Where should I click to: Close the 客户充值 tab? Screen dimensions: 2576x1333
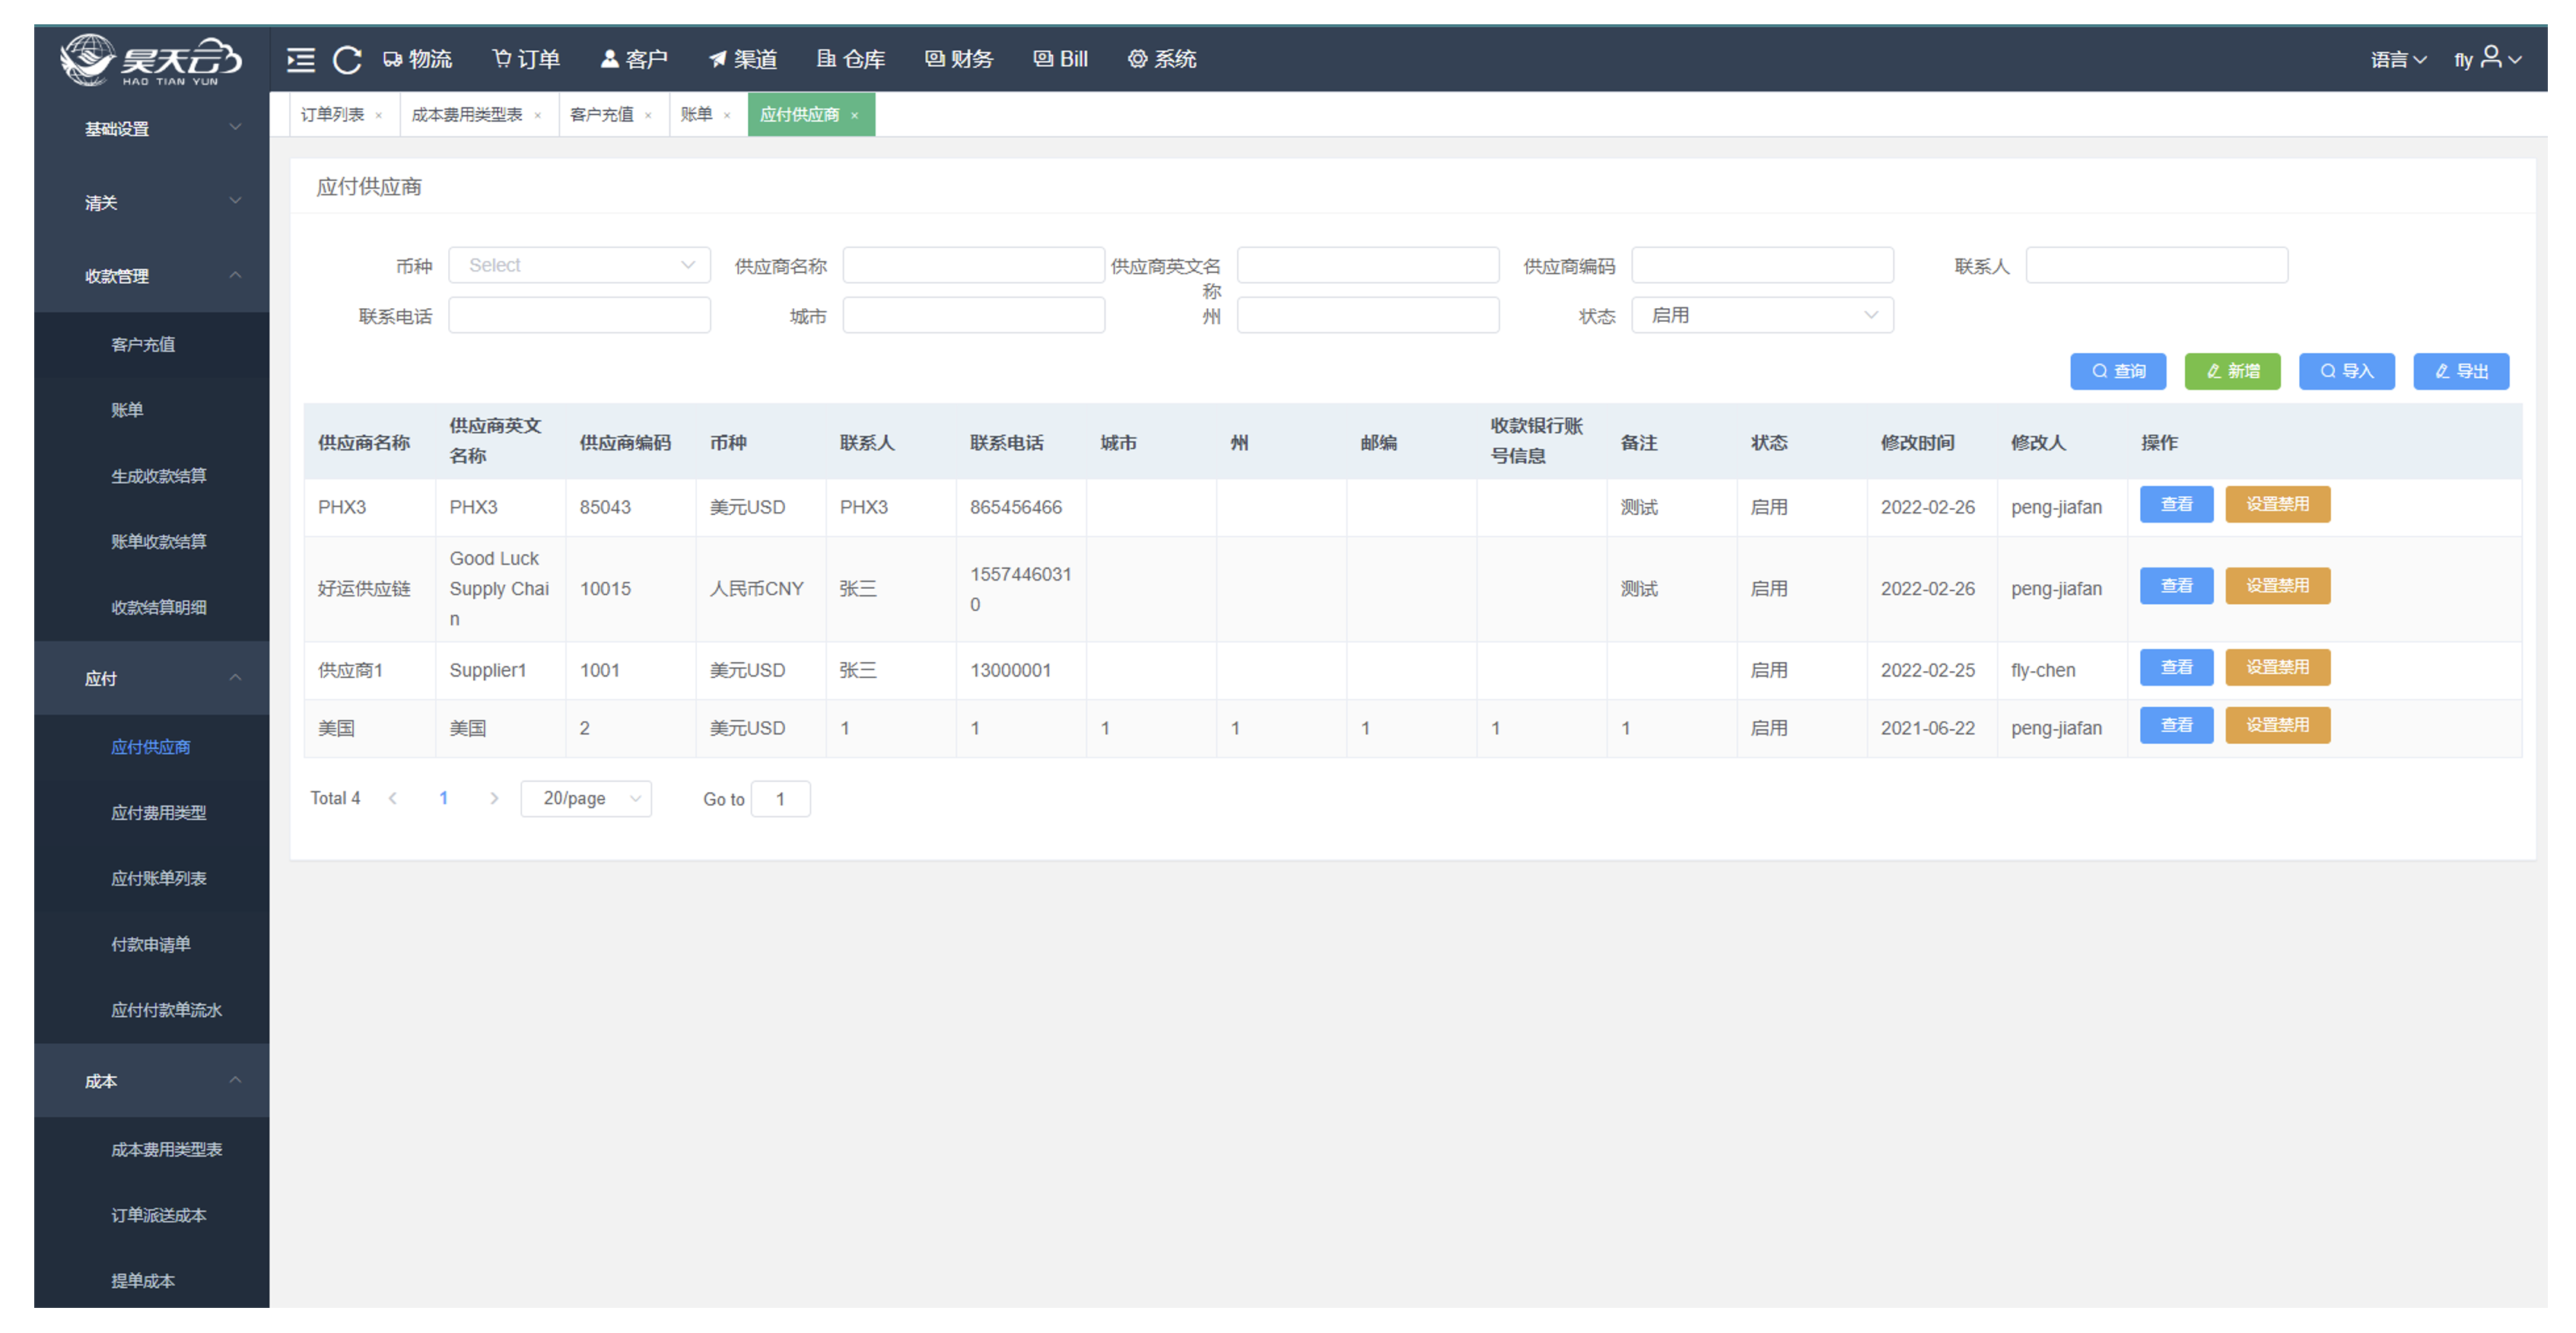click(x=649, y=116)
